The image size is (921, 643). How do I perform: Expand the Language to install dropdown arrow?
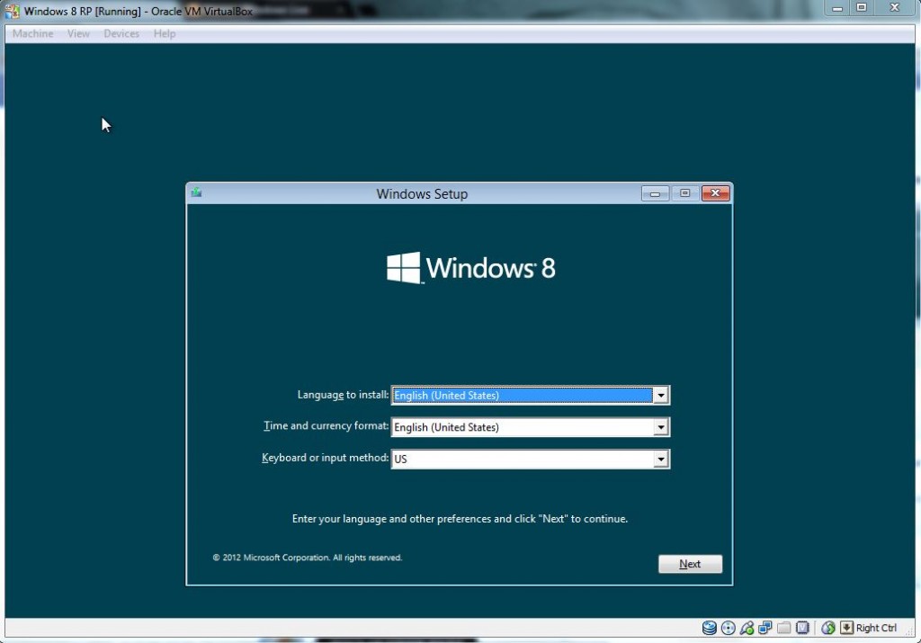click(661, 395)
